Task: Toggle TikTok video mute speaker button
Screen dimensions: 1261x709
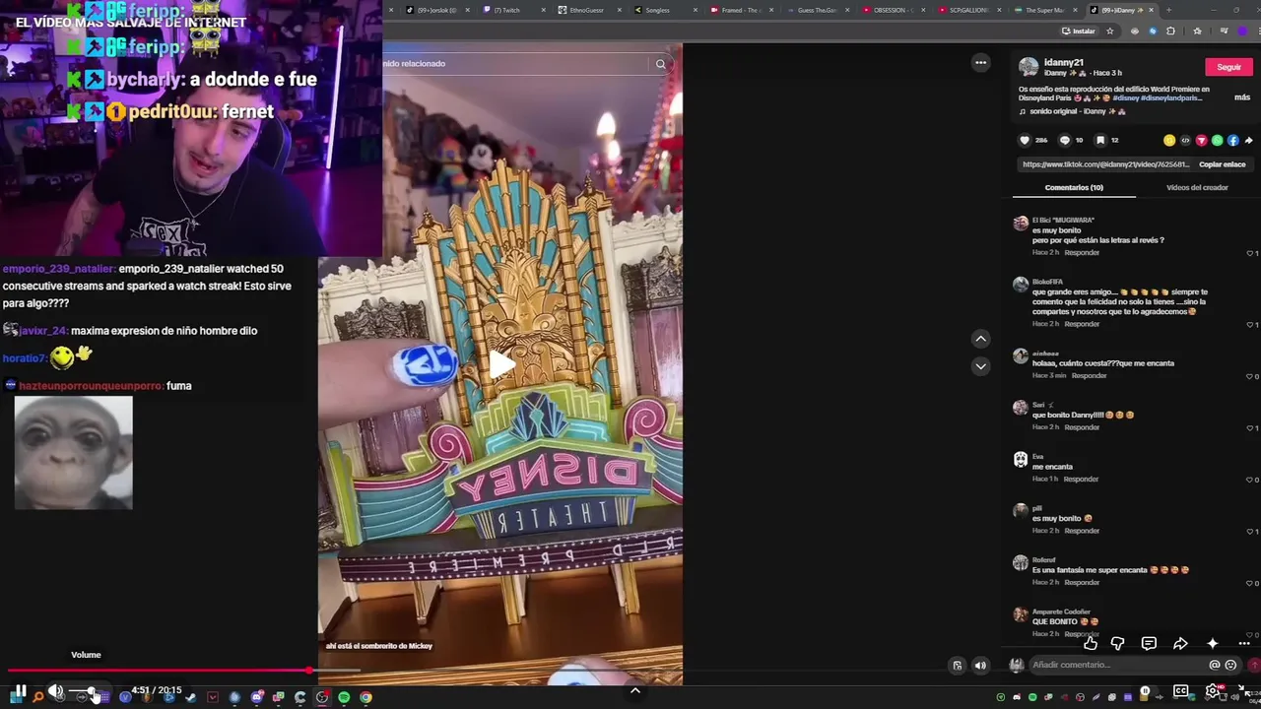Action: (980, 666)
